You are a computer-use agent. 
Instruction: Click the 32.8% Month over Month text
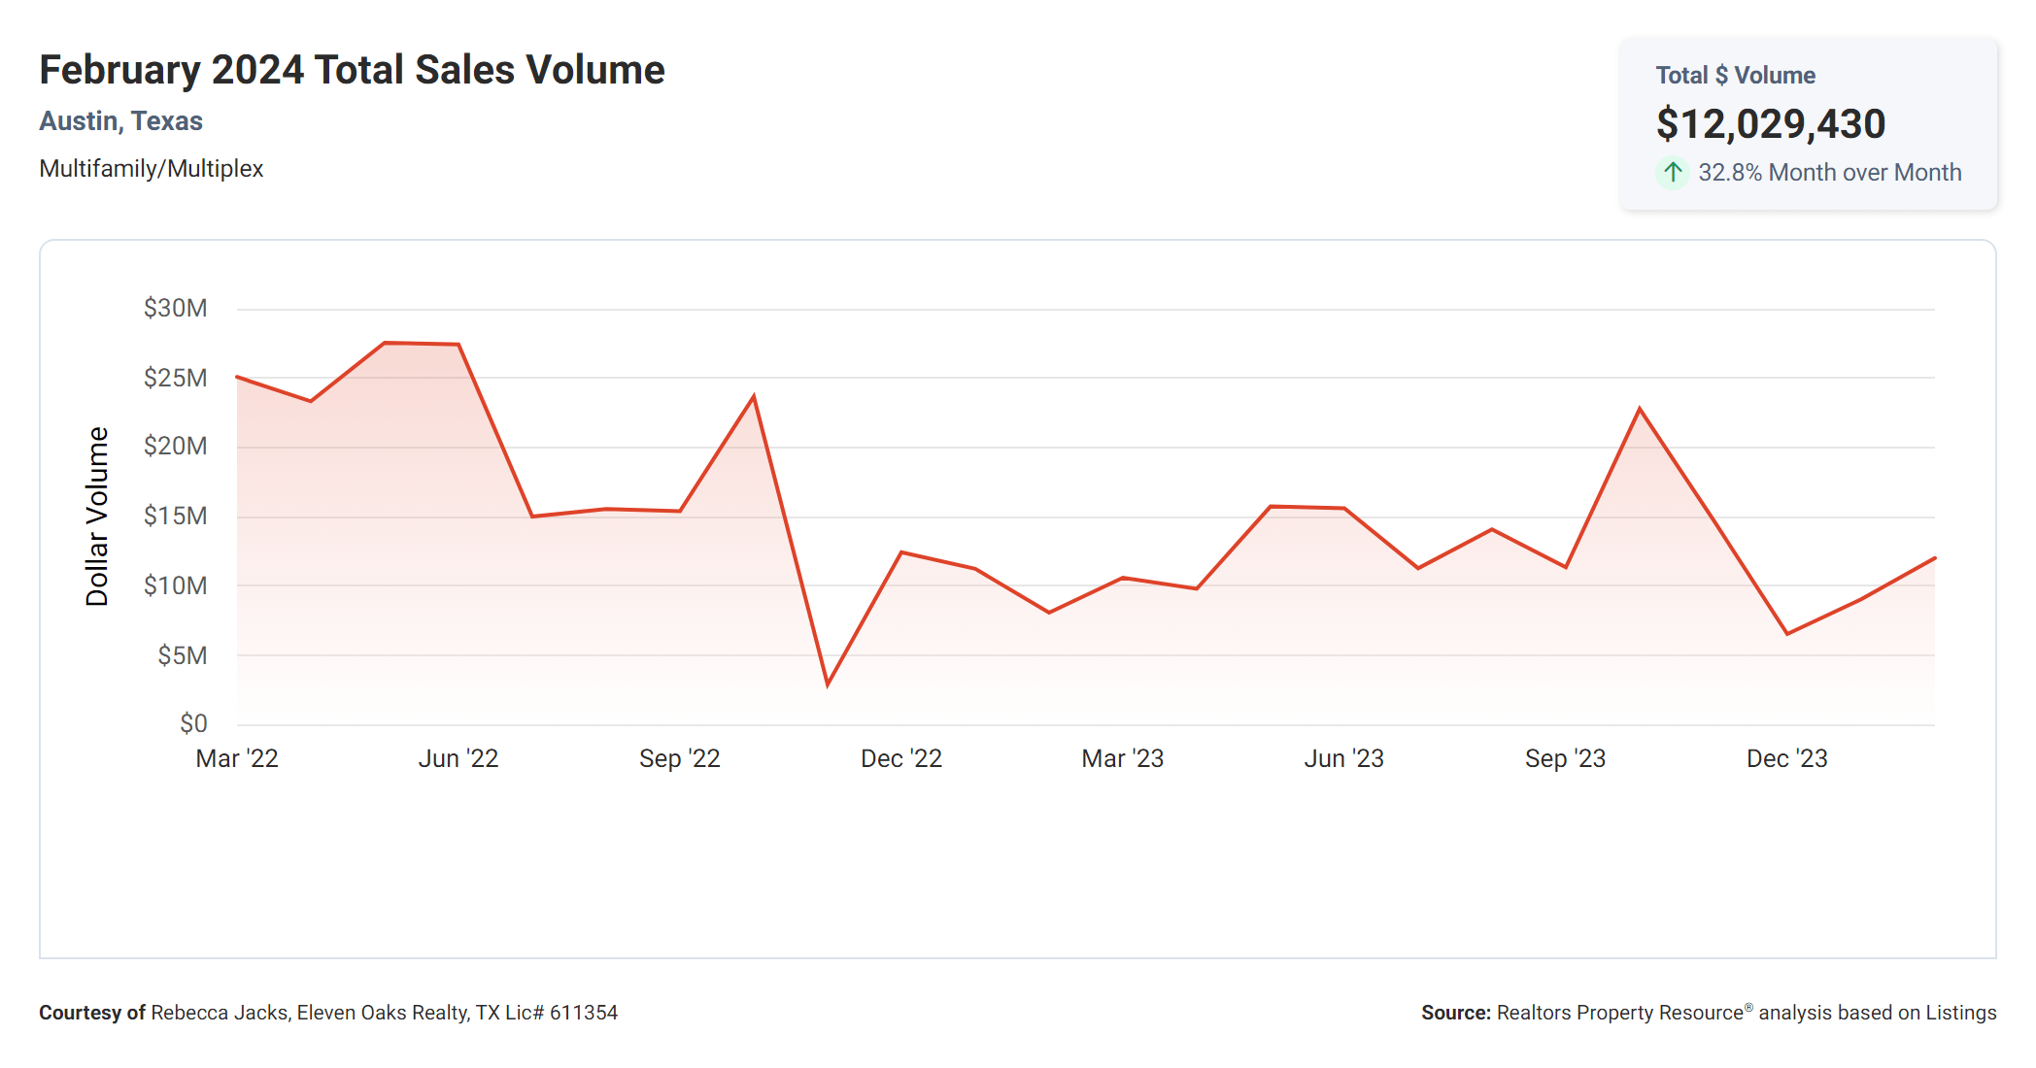pyautogui.click(x=1829, y=173)
